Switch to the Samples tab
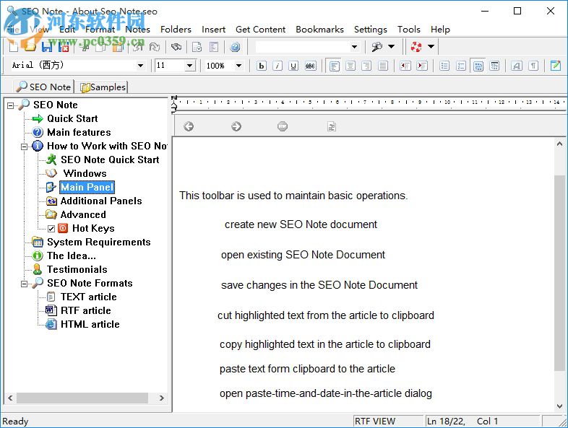The height and width of the screenshot is (428, 568). (x=103, y=87)
